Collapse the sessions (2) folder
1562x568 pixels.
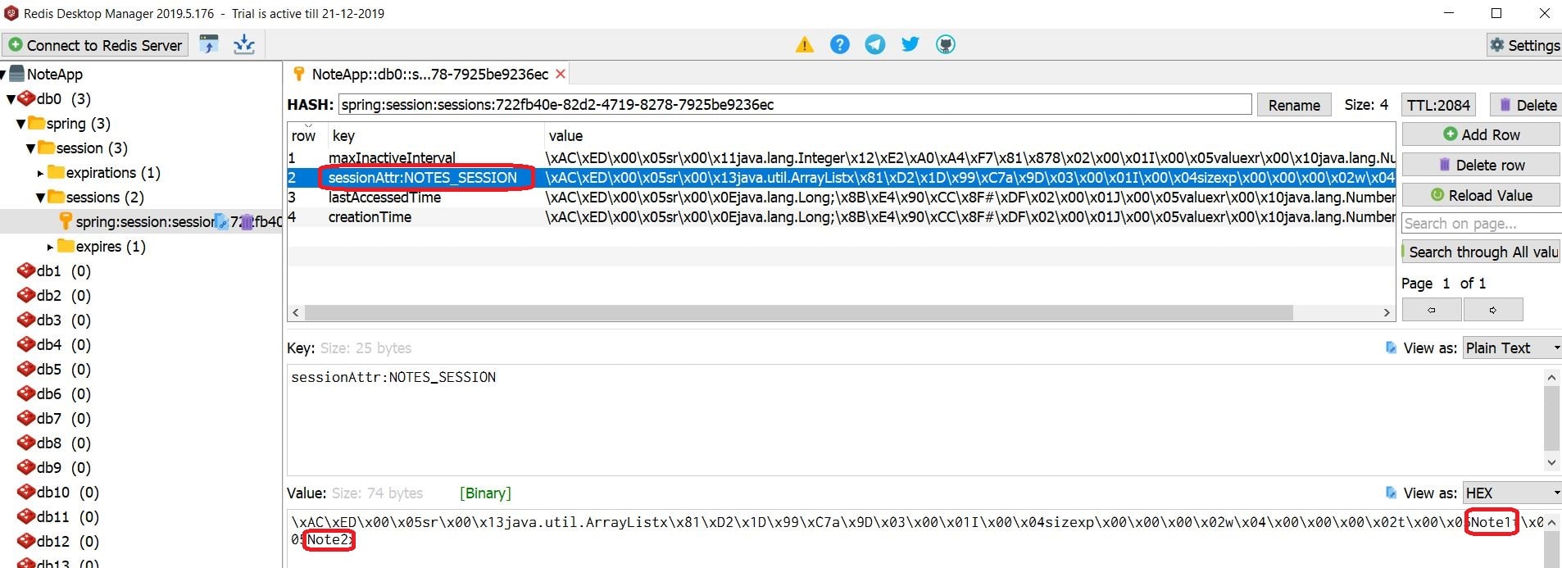pos(41,198)
